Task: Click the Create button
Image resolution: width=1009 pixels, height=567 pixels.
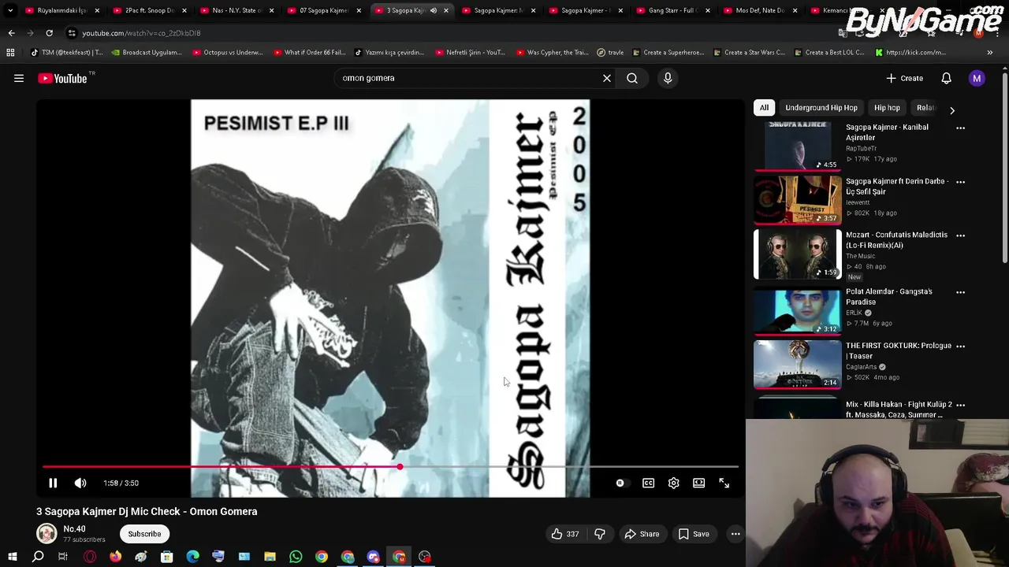Action: pos(904,78)
